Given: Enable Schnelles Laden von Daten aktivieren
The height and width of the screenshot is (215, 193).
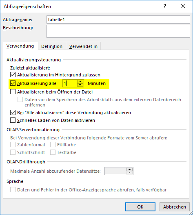Looking at the screenshot, I should pos(13,120).
